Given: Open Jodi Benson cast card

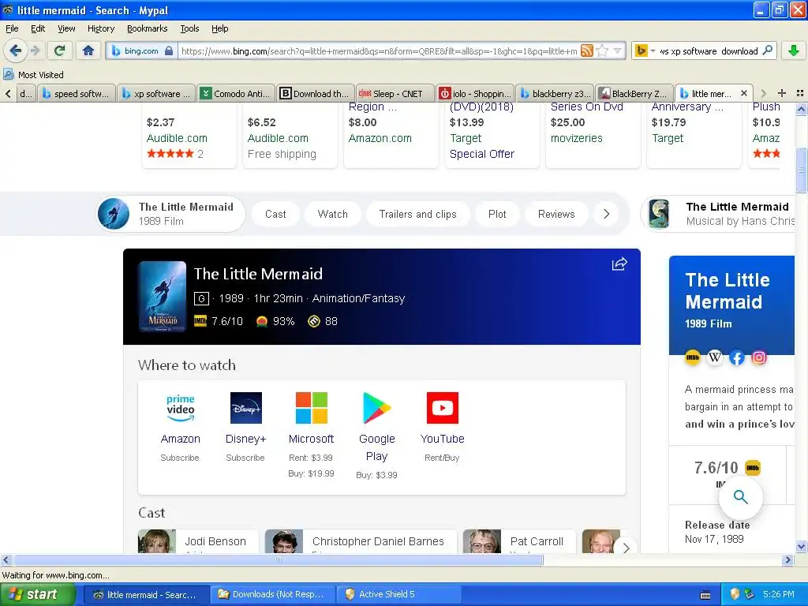Looking at the screenshot, I should (198, 541).
